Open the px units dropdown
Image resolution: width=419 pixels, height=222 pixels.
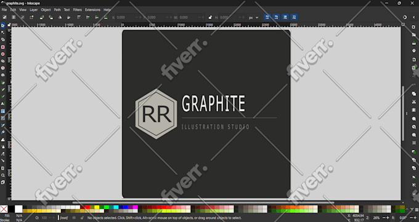(254, 18)
